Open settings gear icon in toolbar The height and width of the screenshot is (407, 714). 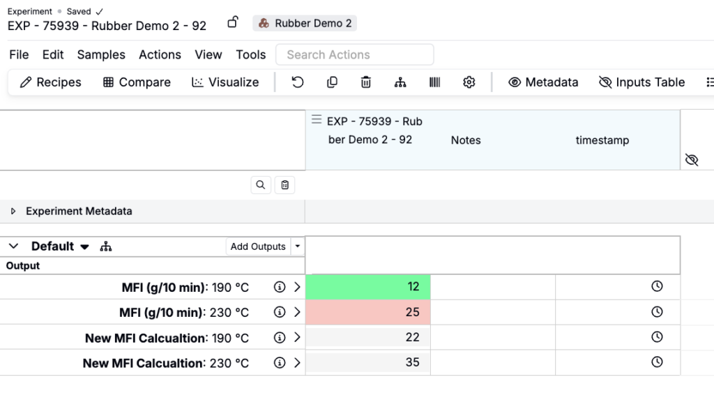(469, 82)
